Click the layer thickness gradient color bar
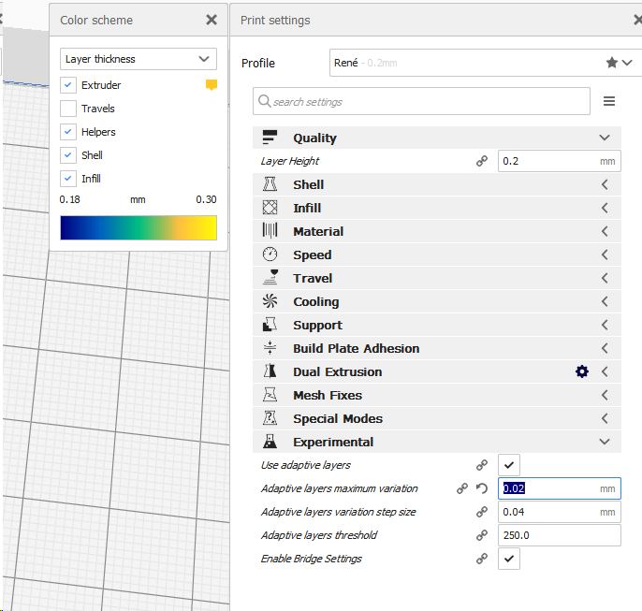The width and height of the screenshot is (642, 611). pos(139,227)
